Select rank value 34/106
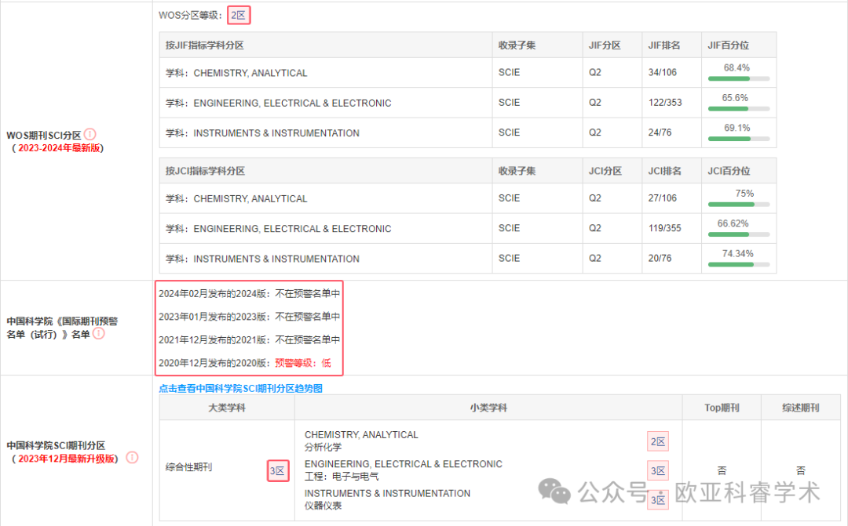Viewport: 848px width, 526px height. click(x=663, y=72)
